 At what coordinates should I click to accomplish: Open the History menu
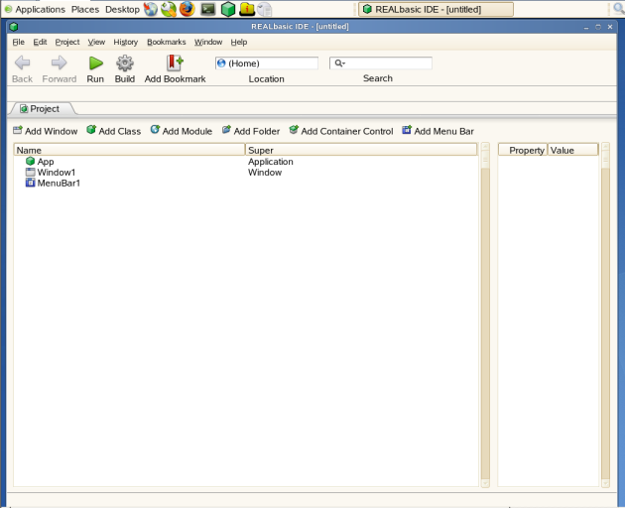126,42
